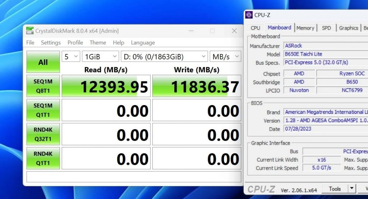Select the Mainboard tab in CPU-Z
This screenshot has height=199, width=368.
point(279,27)
